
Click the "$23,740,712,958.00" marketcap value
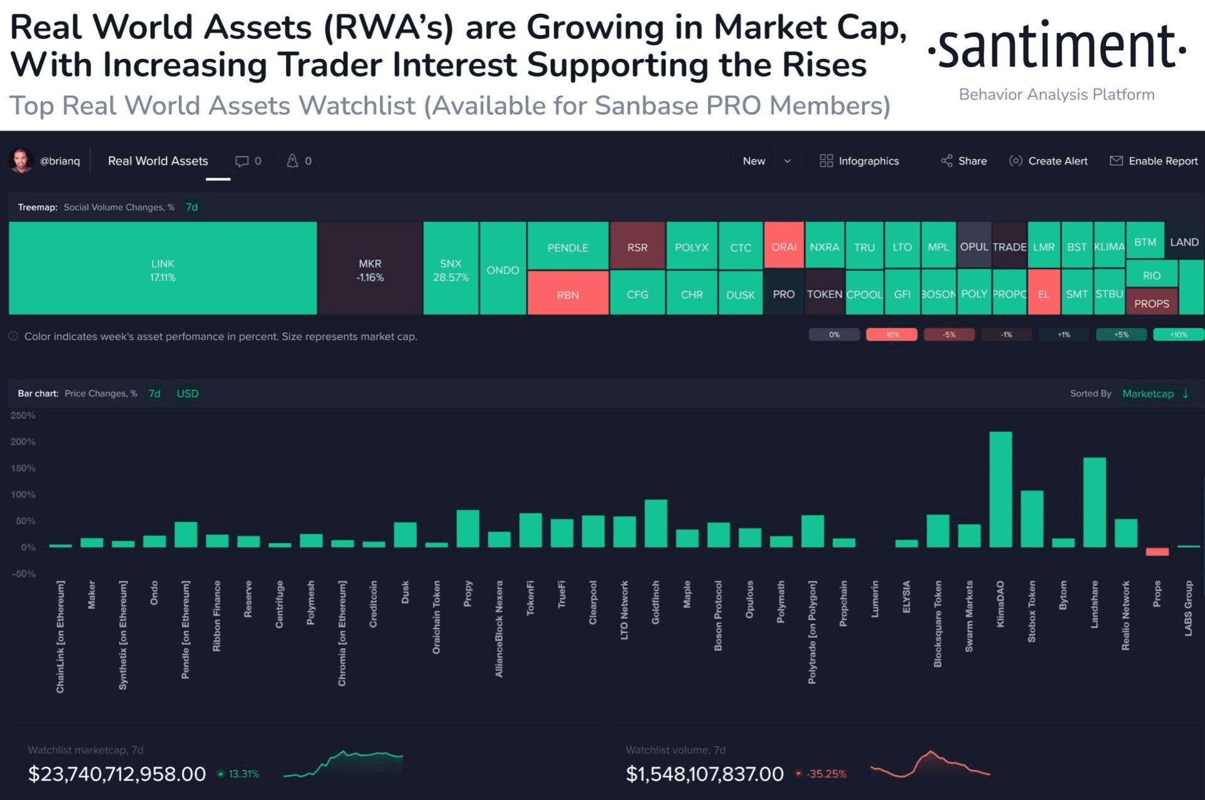[x=117, y=774]
